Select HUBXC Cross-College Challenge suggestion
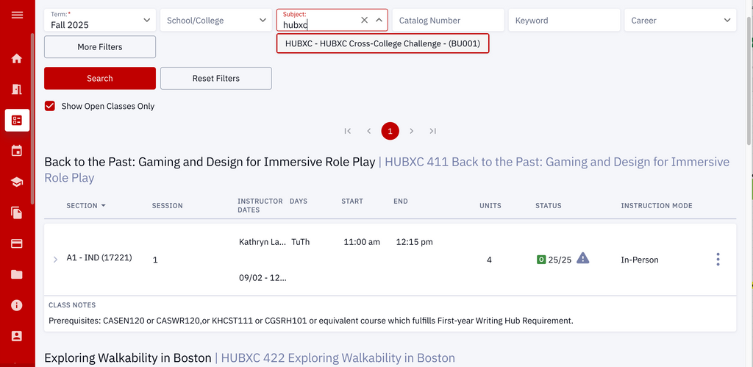This screenshot has height=367, width=753. tap(382, 43)
